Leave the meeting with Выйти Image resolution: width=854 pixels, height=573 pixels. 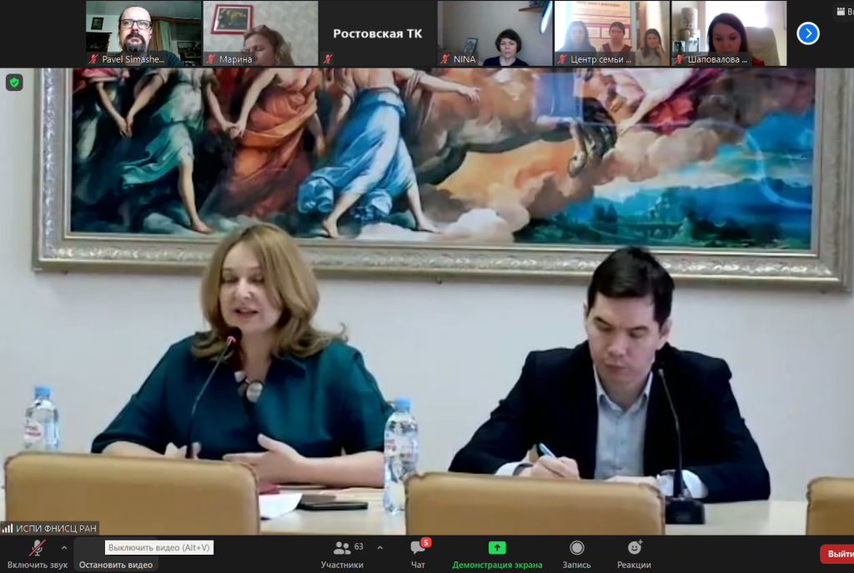[837, 554]
